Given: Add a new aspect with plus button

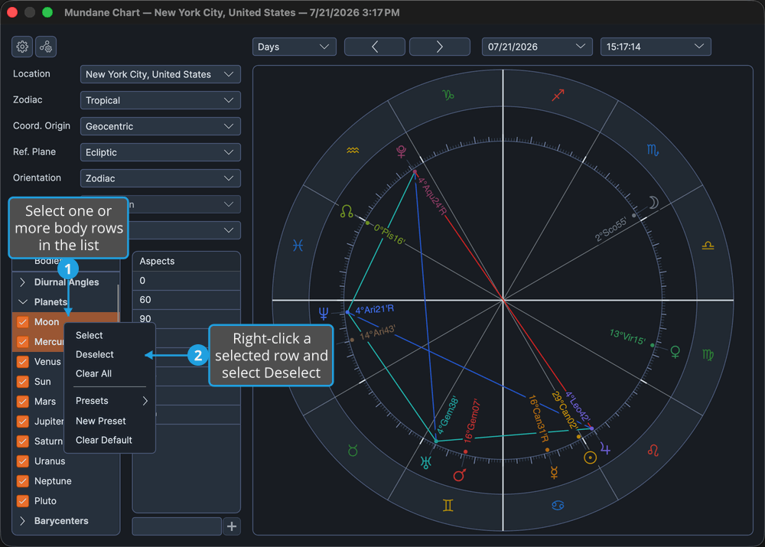Looking at the screenshot, I should 232,526.
